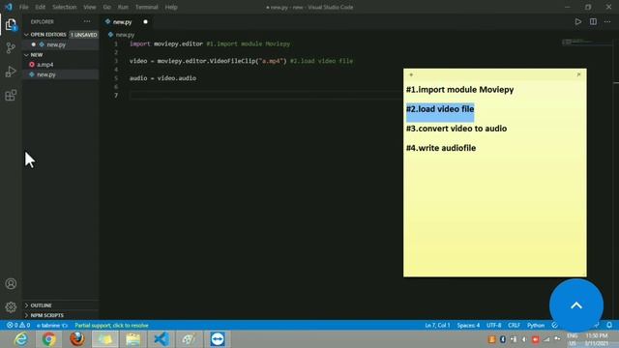The image size is (619, 348).
Task: Click '#3.convert video to audio' note text
Action: (457, 129)
